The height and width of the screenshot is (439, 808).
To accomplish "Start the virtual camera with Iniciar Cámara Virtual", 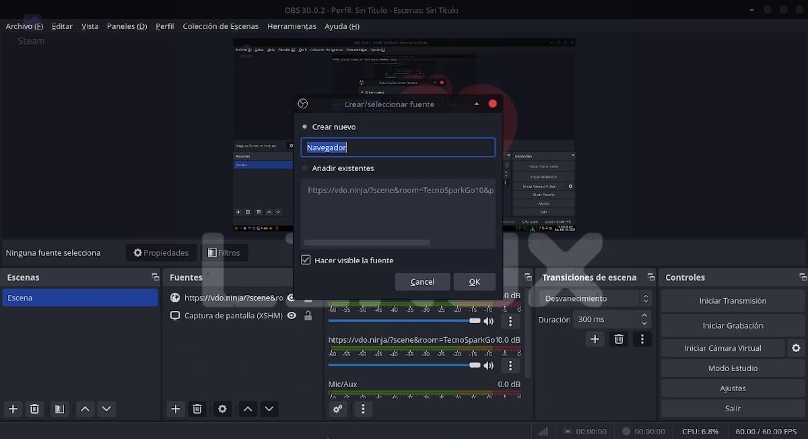I will (x=722, y=348).
